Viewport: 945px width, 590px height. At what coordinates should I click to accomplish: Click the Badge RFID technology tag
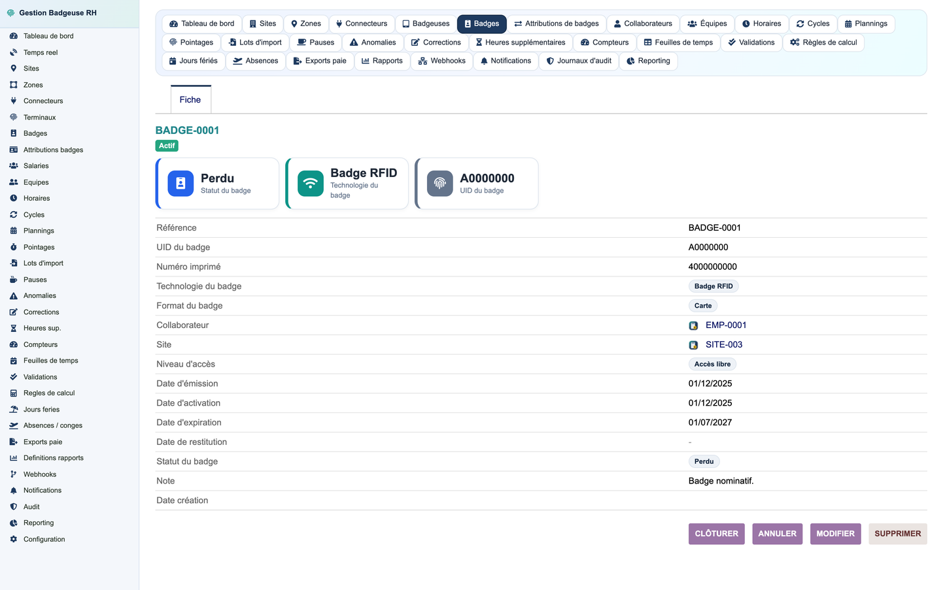tap(713, 286)
